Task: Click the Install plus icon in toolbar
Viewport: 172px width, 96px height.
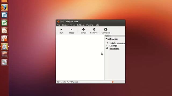Action: tap(84, 30)
